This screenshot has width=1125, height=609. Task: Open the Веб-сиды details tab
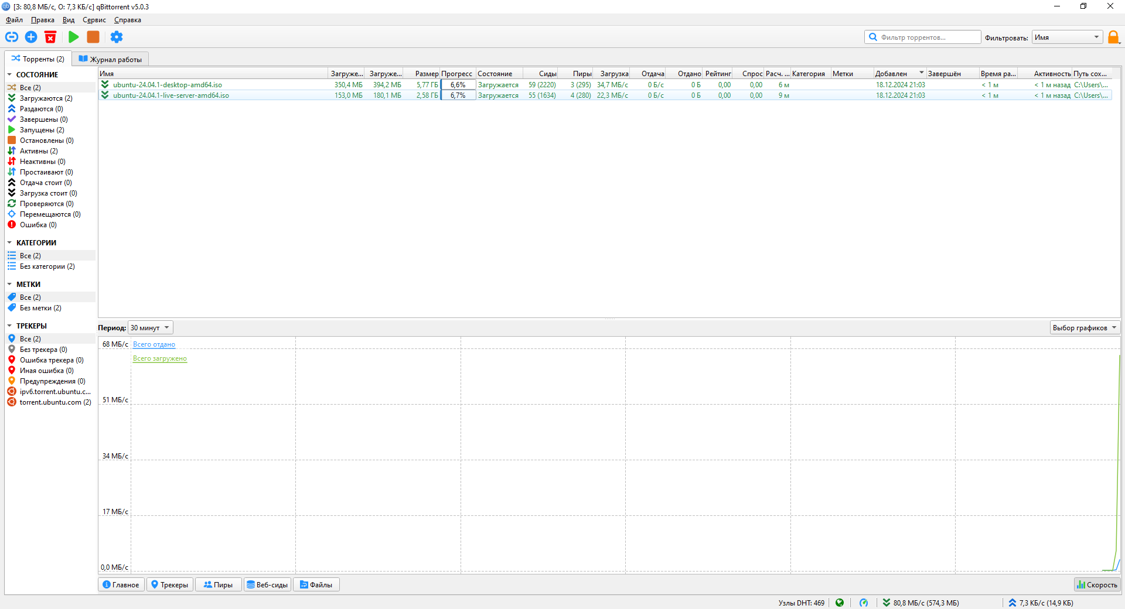coord(267,585)
